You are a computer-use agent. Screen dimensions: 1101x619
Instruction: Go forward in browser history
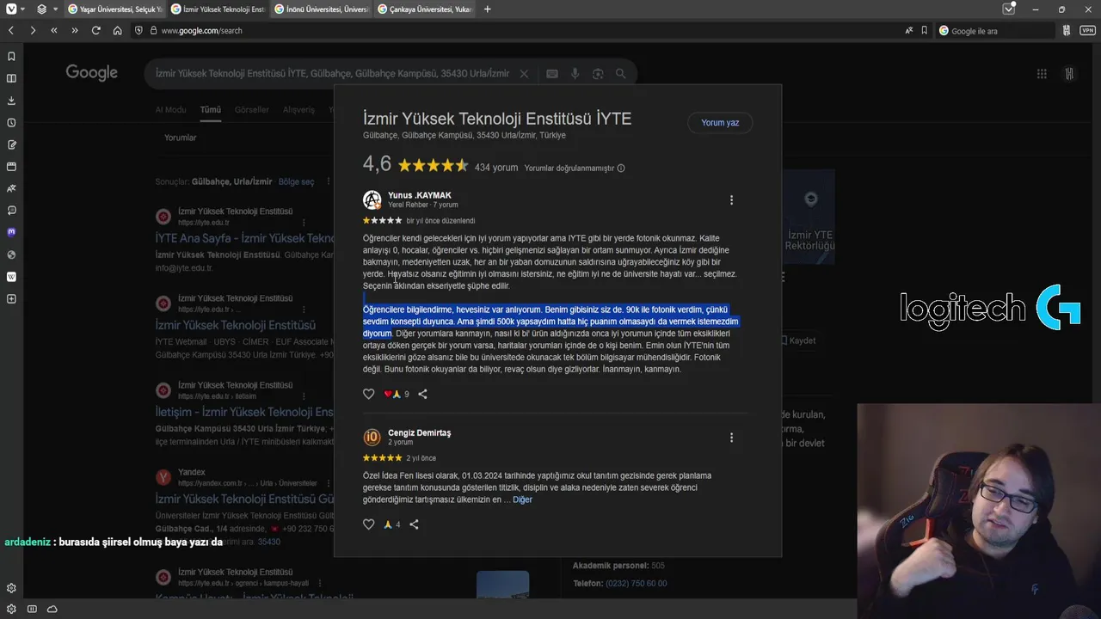coord(32,30)
